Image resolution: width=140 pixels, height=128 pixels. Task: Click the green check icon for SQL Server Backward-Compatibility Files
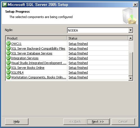point(8,48)
